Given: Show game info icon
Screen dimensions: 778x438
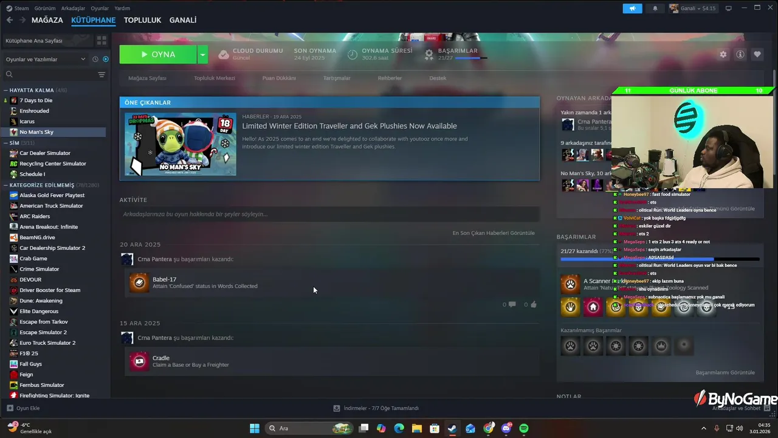Looking at the screenshot, I should (740, 54).
